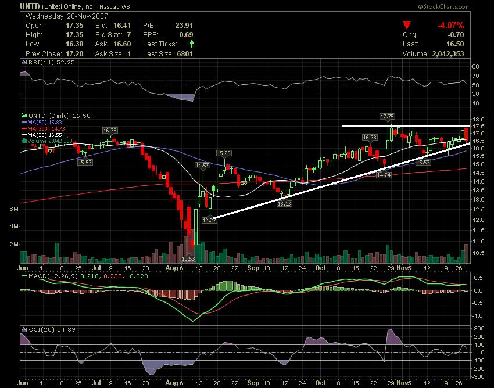Click the Bid Size: label

click(109, 35)
